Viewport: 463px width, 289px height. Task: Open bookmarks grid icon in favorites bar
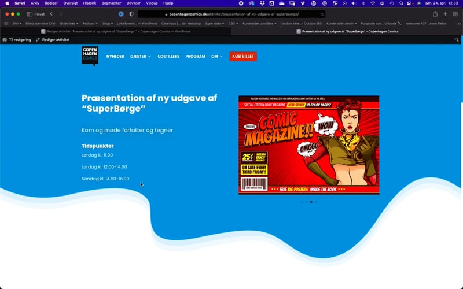6,23
